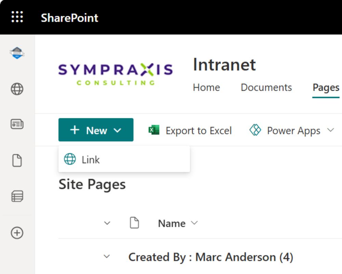This screenshot has height=274, width=342.
Task: Expand the Power Apps dropdown chevron
Action: click(331, 130)
